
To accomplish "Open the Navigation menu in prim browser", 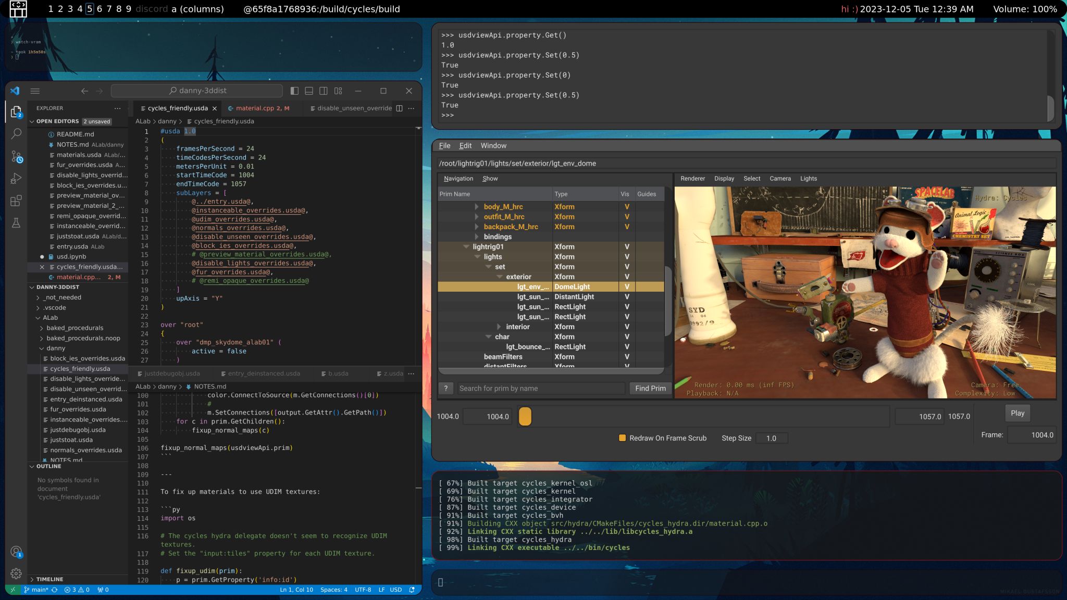I will [x=458, y=179].
